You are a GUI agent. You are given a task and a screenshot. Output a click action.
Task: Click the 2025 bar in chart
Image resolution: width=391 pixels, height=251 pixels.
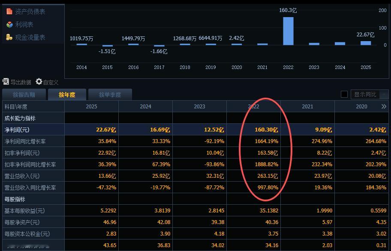tap(366, 43)
